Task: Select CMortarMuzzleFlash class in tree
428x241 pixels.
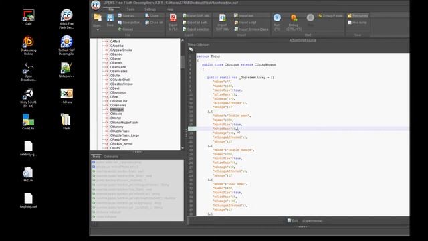Action: pyautogui.click(x=124, y=123)
